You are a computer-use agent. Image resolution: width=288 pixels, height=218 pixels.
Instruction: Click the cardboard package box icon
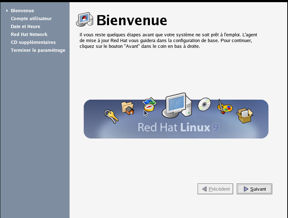(245, 115)
